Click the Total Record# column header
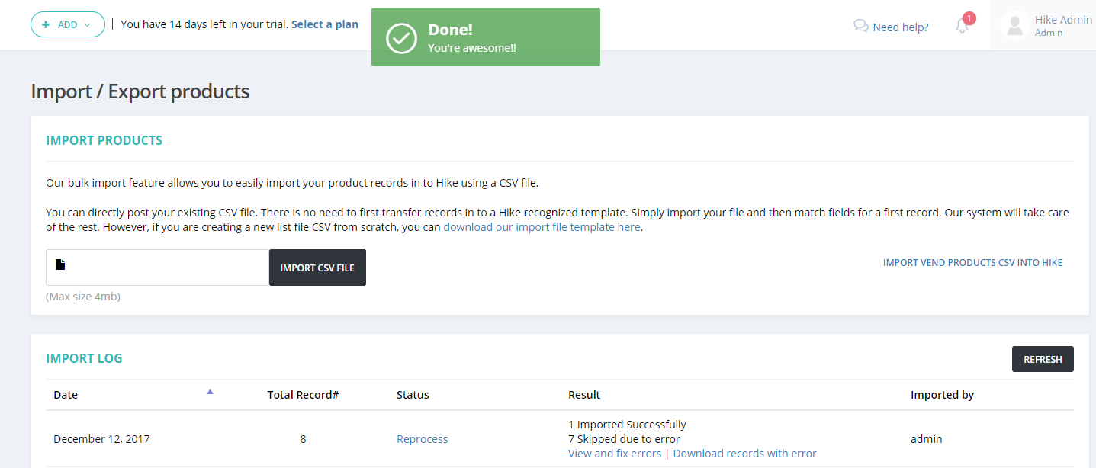The width and height of the screenshot is (1096, 468). 303,395
